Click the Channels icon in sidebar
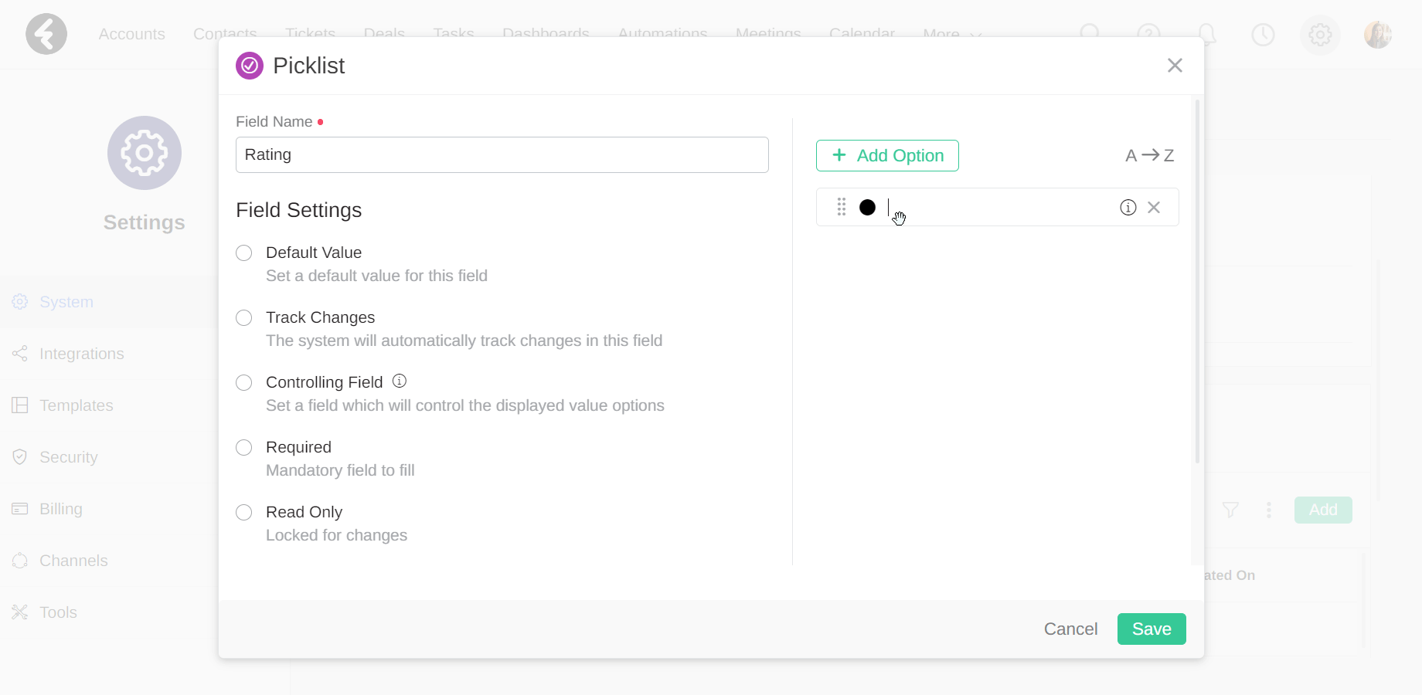 pyautogui.click(x=20, y=561)
